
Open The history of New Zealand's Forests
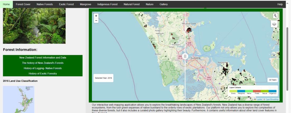coord(43,63)
